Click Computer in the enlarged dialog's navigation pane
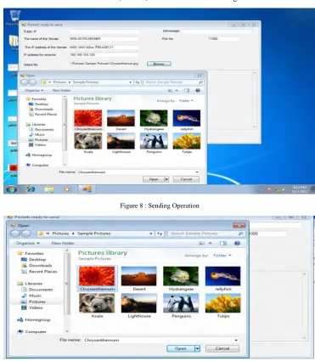The height and width of the screenshot is (361, 315). [31, 331]
